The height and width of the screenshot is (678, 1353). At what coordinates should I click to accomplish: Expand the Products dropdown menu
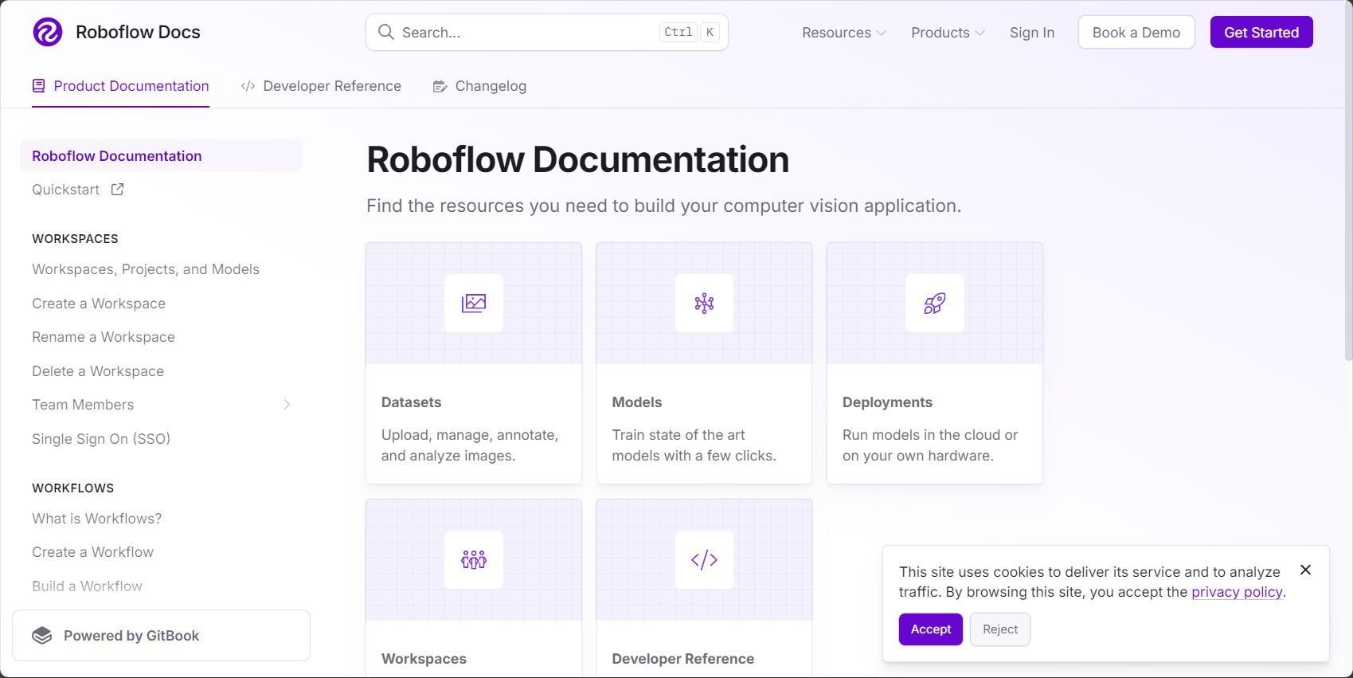948,33
